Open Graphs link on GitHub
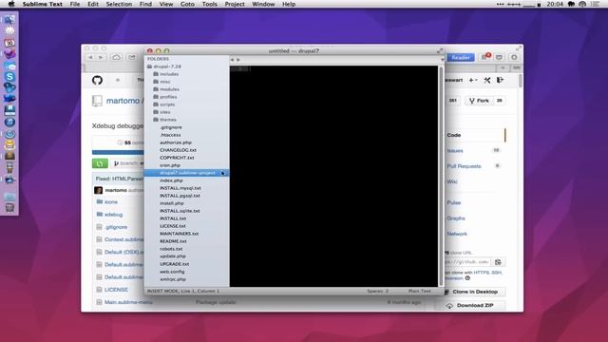The width and height of the screenshot is (608, 342). click(456, 218)
